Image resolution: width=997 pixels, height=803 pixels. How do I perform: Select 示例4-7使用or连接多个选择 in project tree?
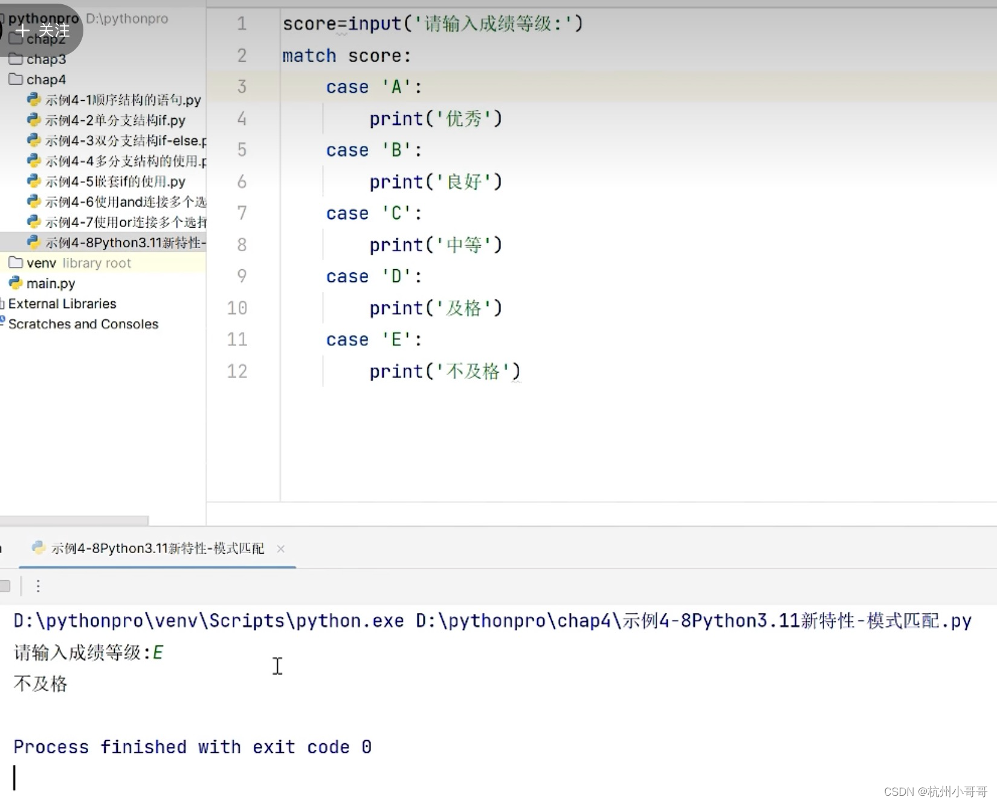point(115,222)
